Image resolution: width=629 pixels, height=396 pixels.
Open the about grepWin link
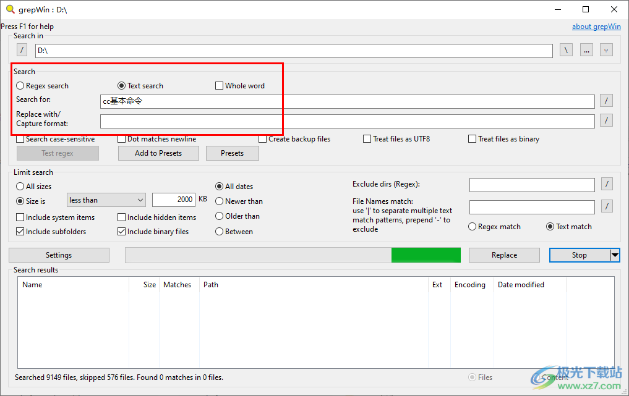coord(596,27)
